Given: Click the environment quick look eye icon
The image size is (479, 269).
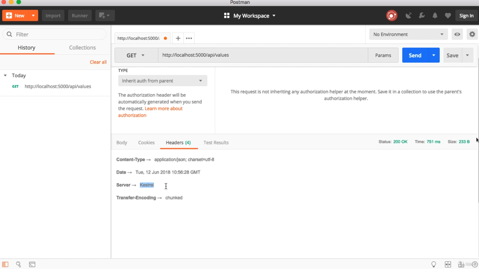Looking at the screenshot, I should point(457,34).
